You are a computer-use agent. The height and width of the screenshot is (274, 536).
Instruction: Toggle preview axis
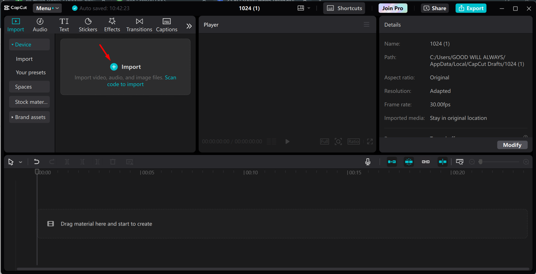(443, 162)
